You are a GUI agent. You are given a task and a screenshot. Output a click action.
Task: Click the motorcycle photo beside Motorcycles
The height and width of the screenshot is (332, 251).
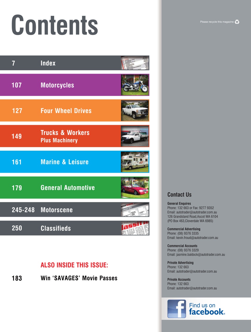point(135,85)
